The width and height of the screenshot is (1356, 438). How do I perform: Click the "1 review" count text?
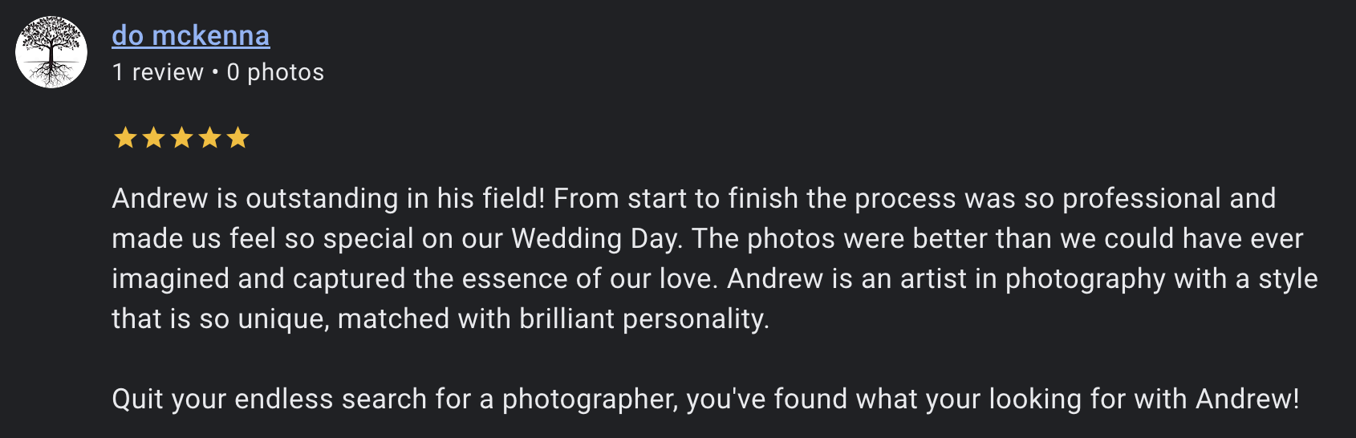click(x=158, y=72)
